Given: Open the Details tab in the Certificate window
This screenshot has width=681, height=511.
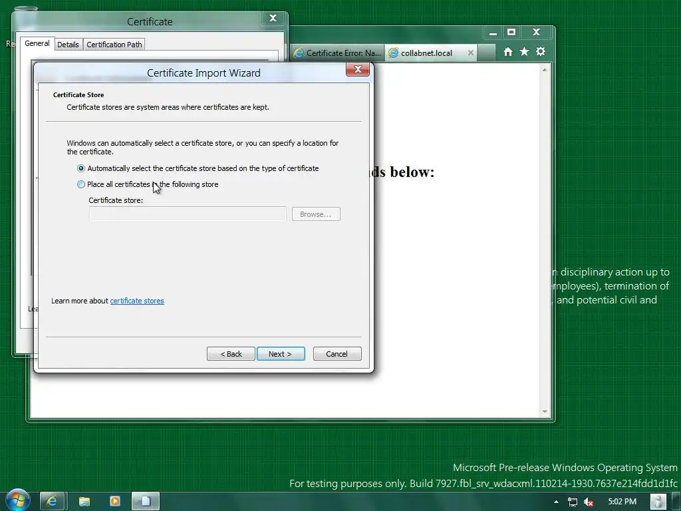Looking at the screenshot, I should pos(68,45).
